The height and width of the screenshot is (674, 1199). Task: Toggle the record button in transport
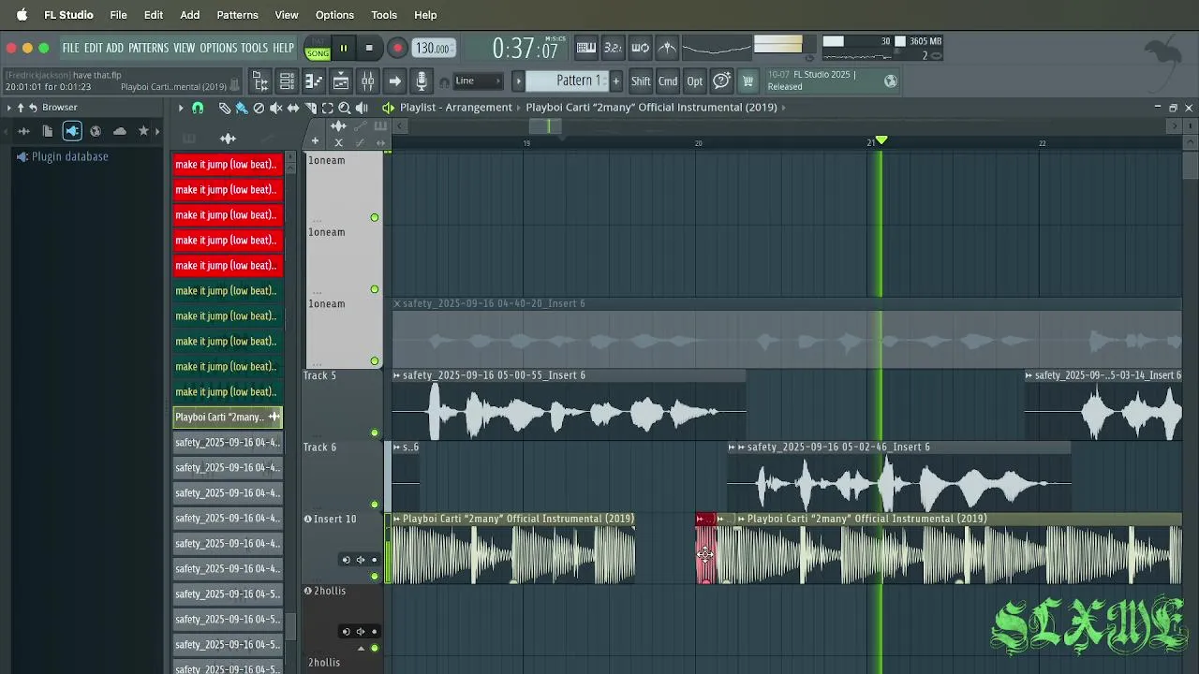tap(397, 48)
